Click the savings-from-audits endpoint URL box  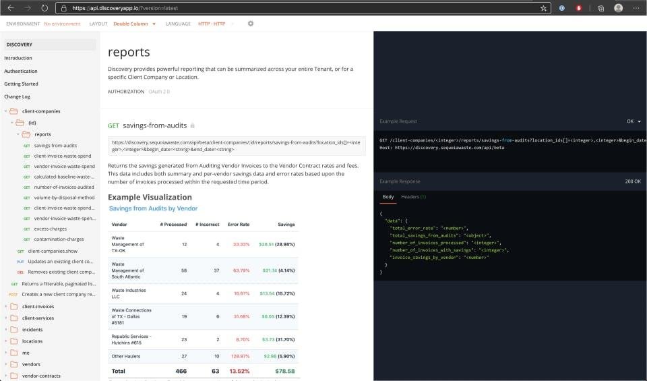pos(237,146)
